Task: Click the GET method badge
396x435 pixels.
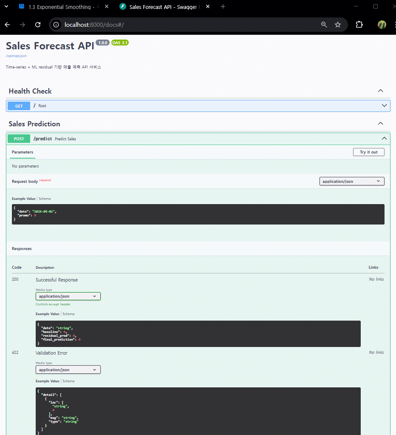Action: point(19,106)
